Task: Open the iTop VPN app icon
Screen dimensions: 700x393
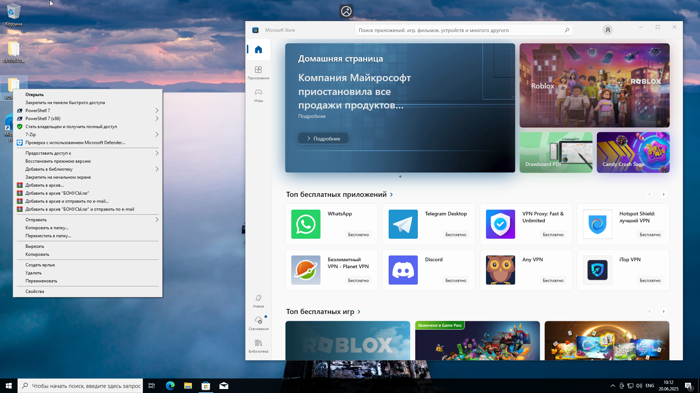Action: (x=598, y=270)
